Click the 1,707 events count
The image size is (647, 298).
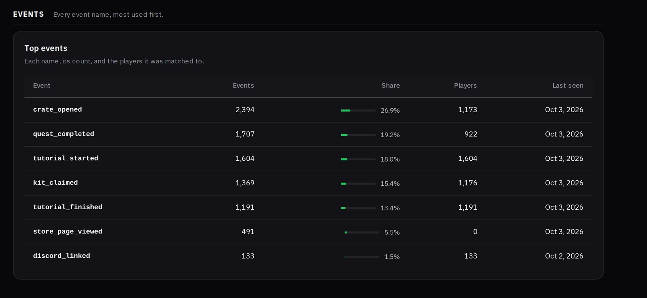tap(245, 134)
